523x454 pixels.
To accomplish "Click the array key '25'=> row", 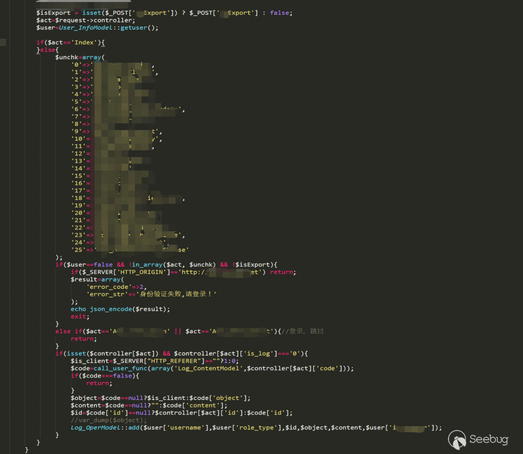I will (x=130, y=250).
